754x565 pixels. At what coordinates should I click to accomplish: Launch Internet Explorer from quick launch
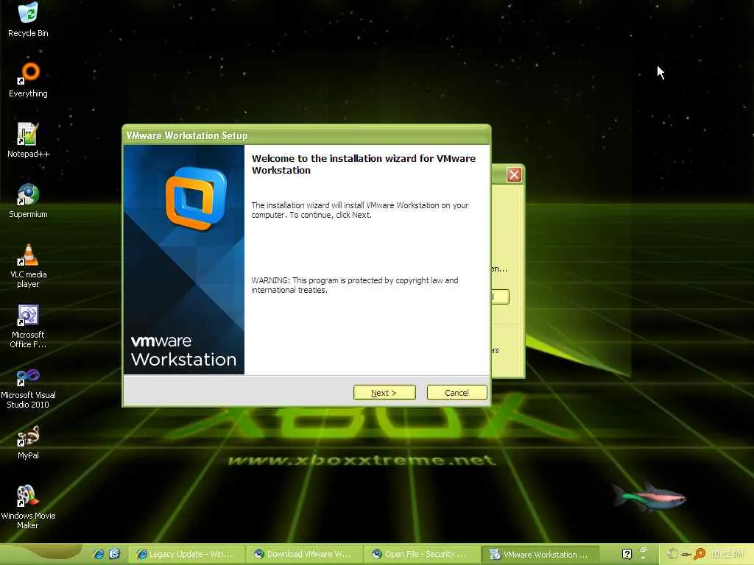99,554
